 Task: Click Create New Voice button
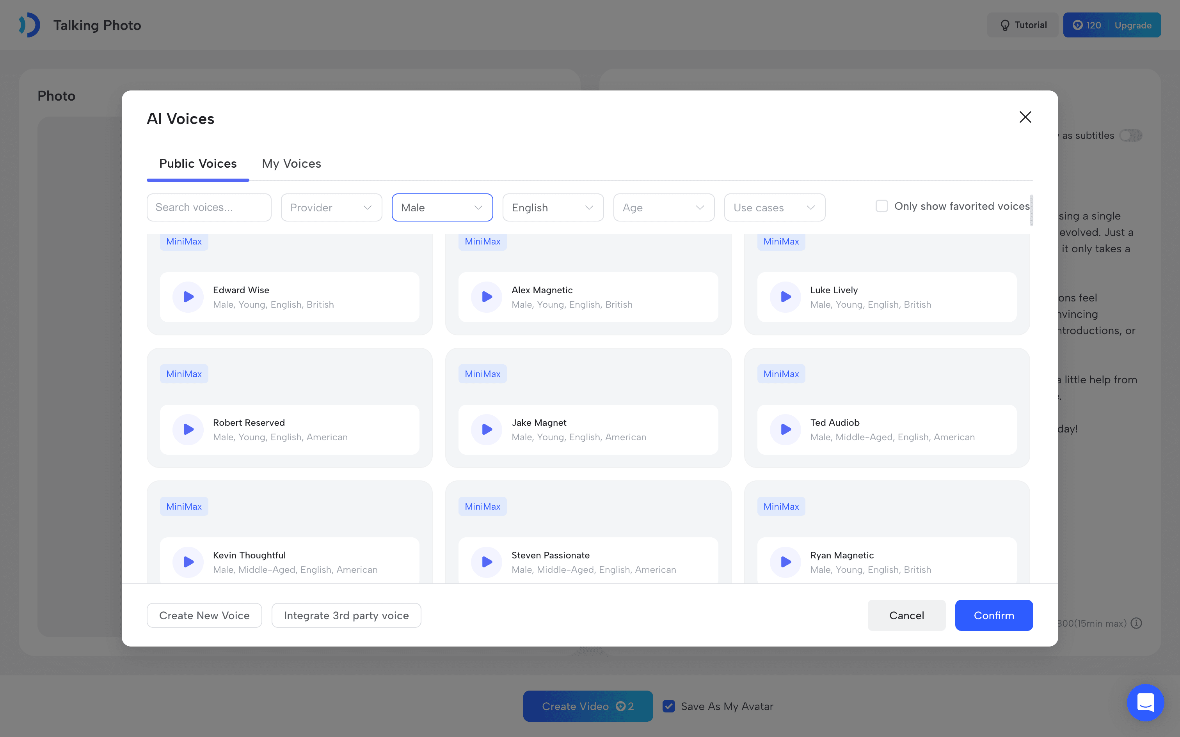click(x=204, y=616)
